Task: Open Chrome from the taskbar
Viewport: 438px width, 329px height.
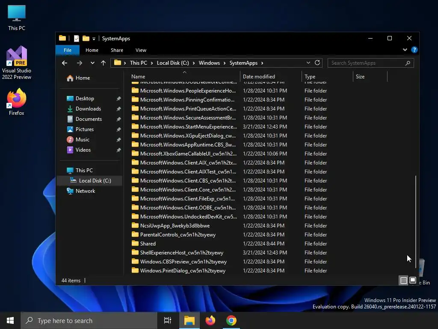Action: pyautogui.click(x=231, y=320)
